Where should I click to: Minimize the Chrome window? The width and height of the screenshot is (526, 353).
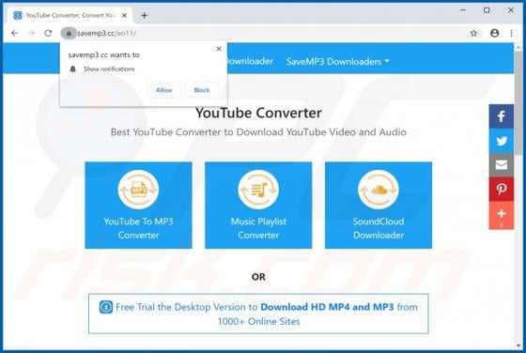pyautogui.click(x=463, y=10)
